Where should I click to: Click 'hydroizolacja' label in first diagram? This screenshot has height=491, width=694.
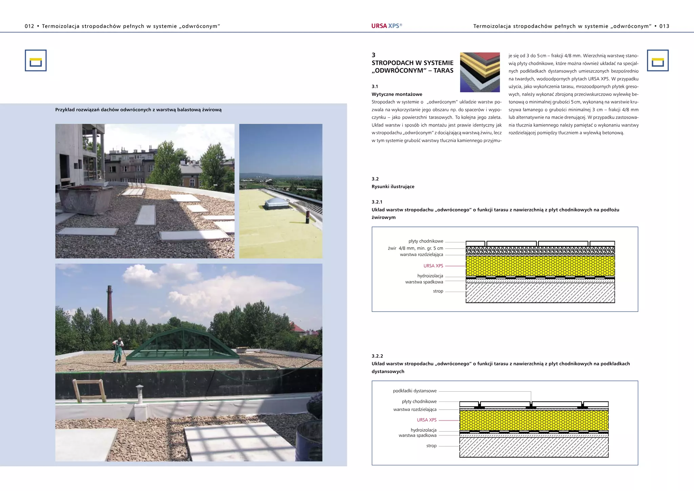click(430, 276)
